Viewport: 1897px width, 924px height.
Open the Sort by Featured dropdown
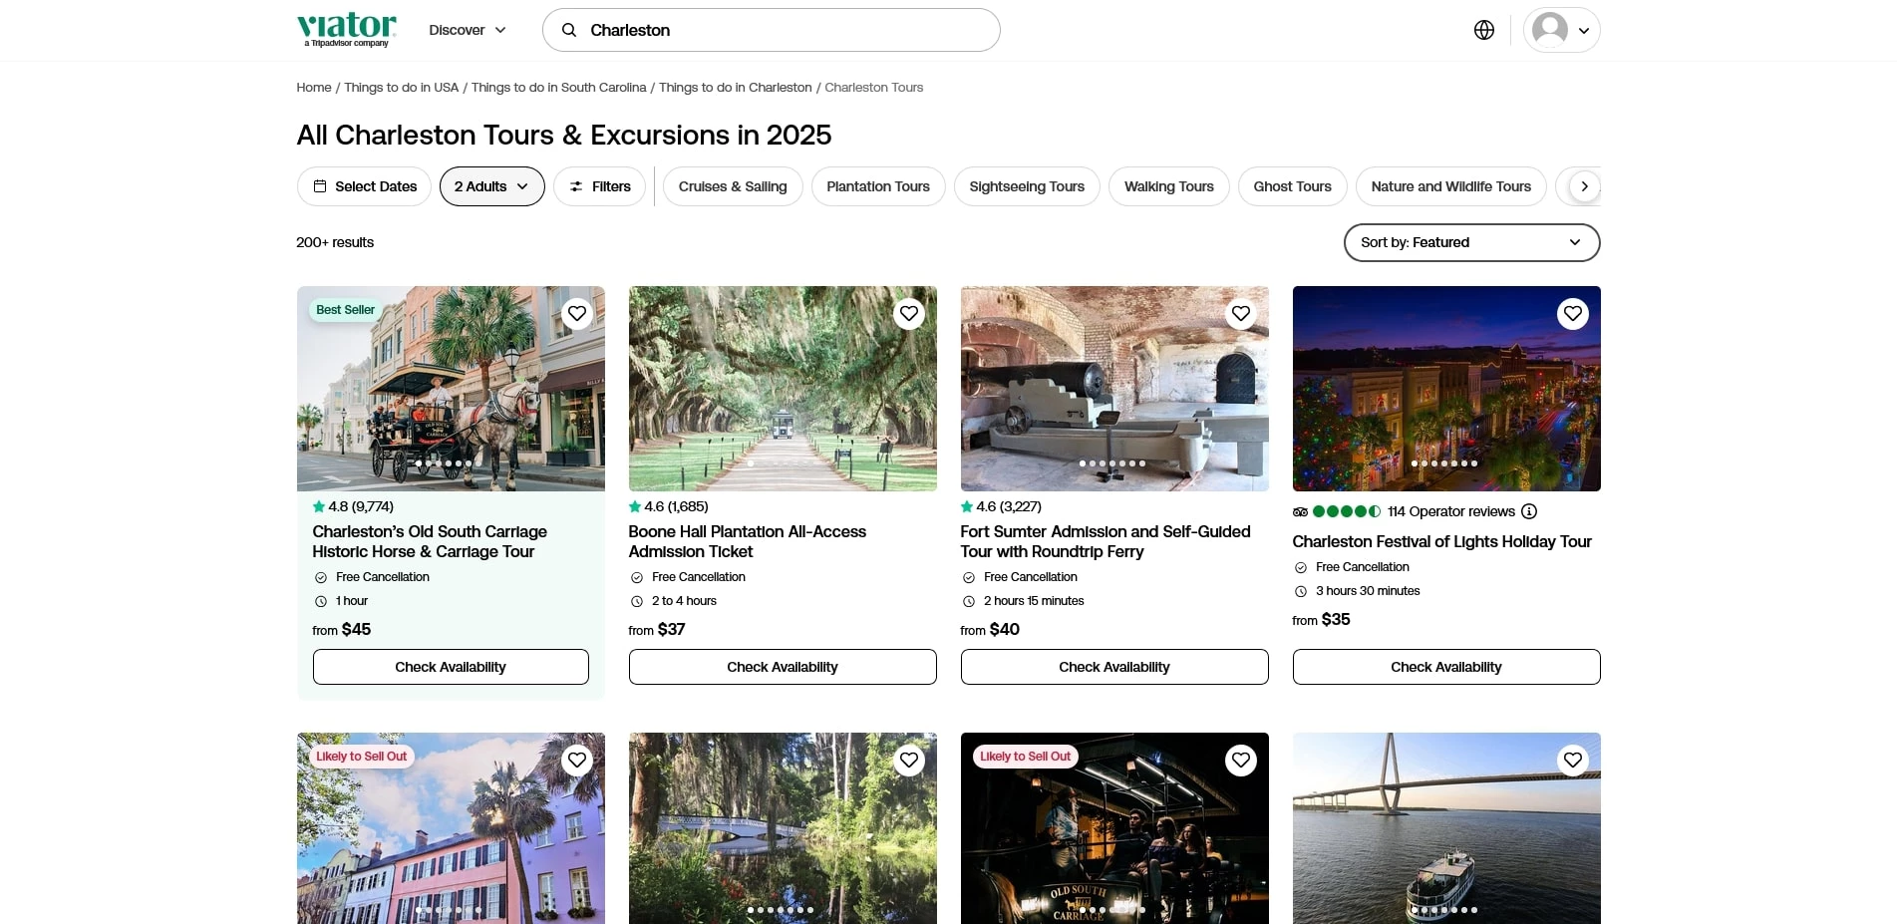point(1470,242)
